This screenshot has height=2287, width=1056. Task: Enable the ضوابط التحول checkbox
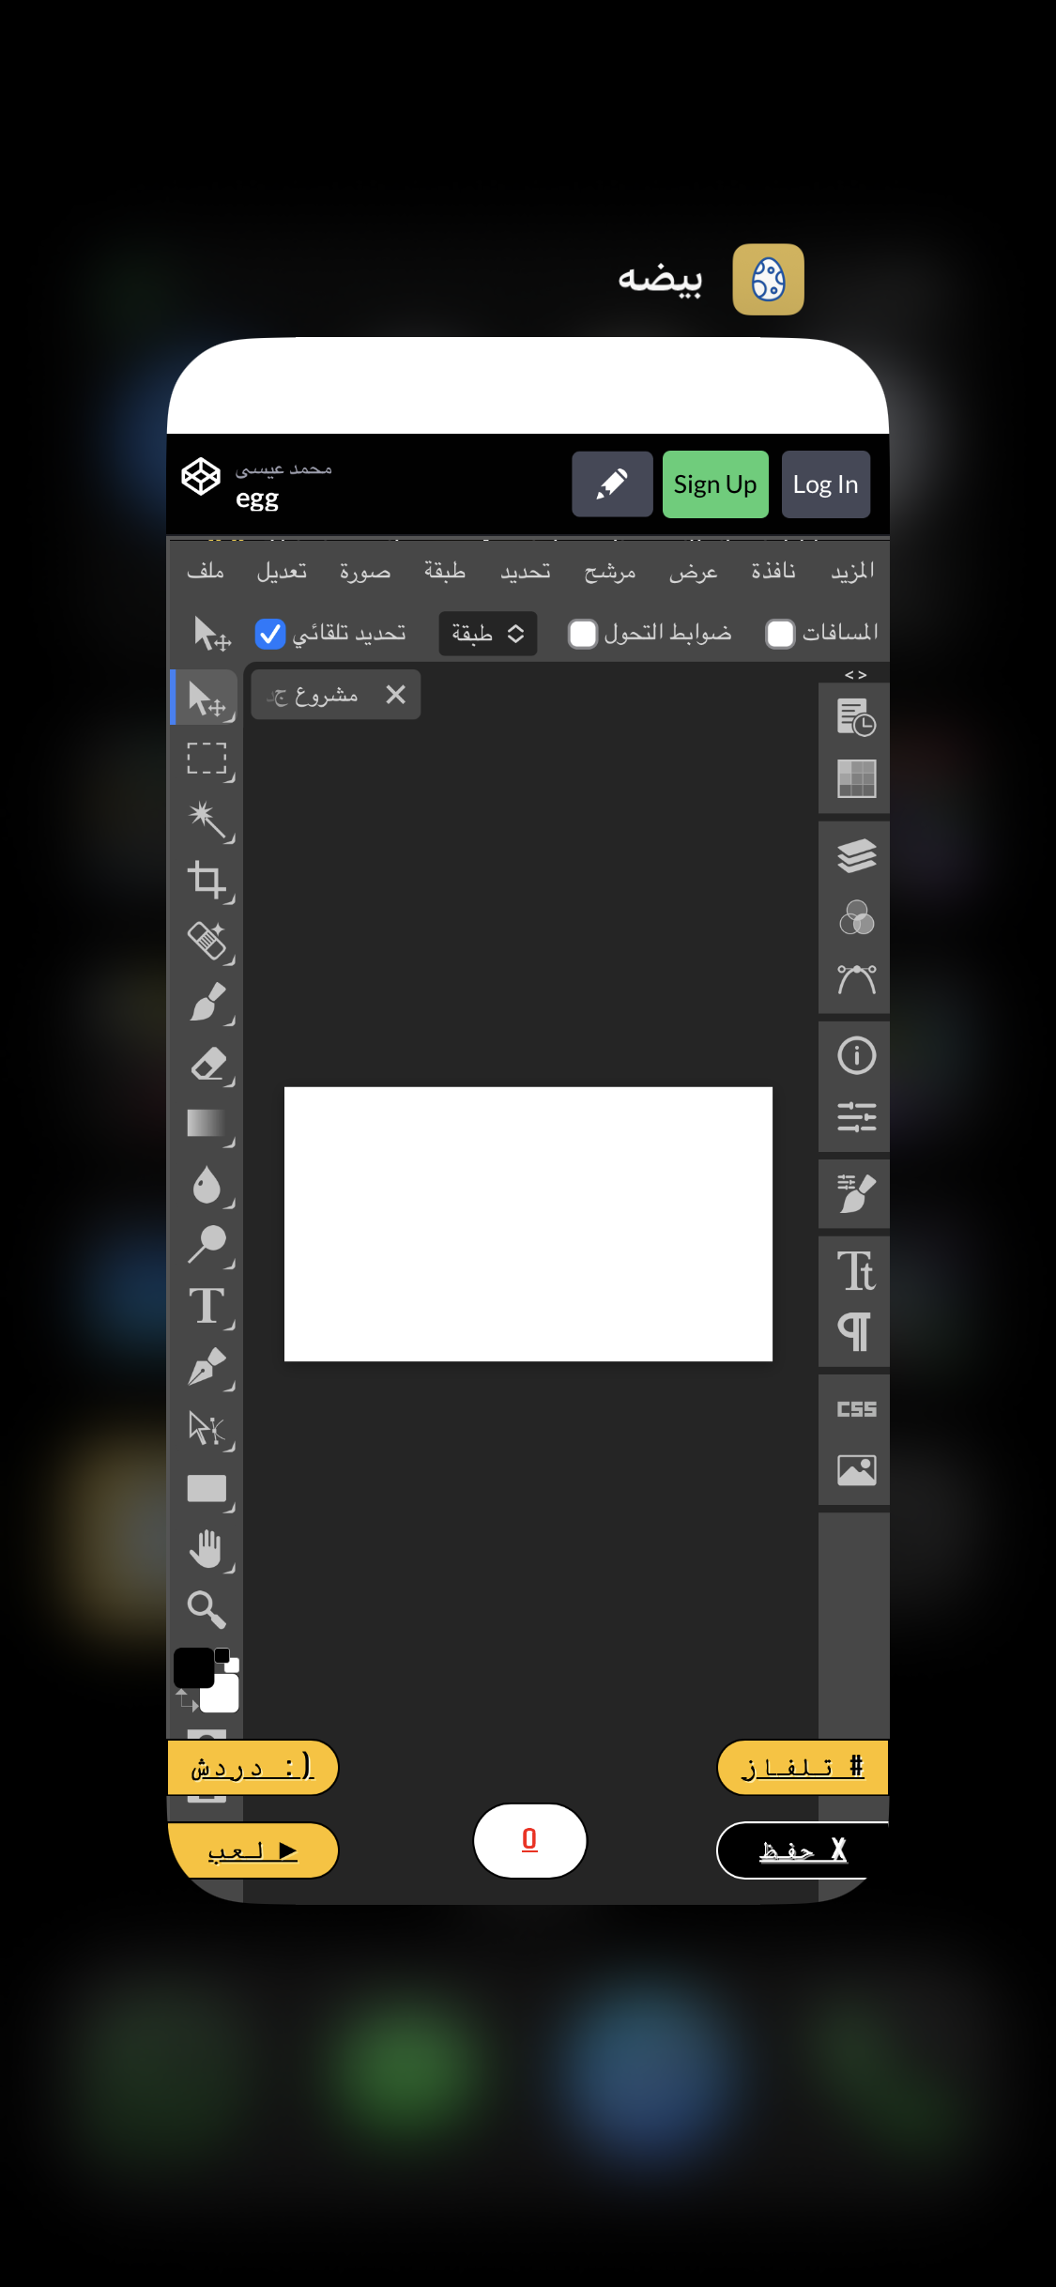point(583,635)
